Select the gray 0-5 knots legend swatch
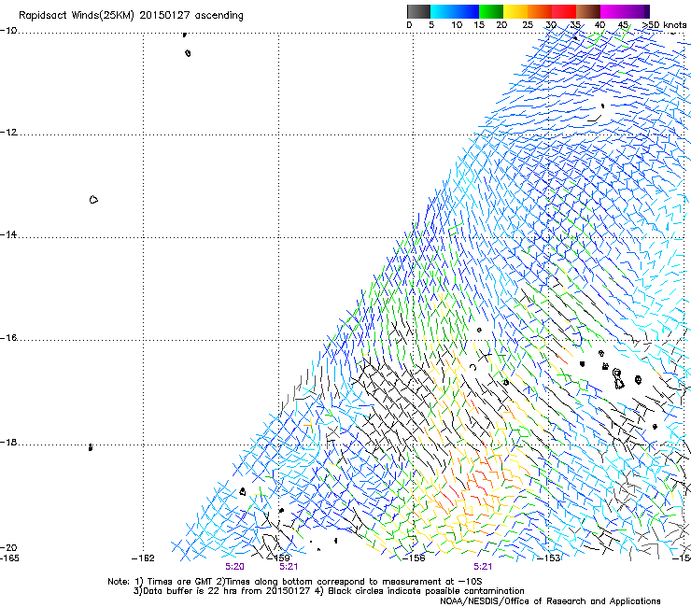Image resolution: width=691 pixels, height=607 pixels. tap(418, 11)
